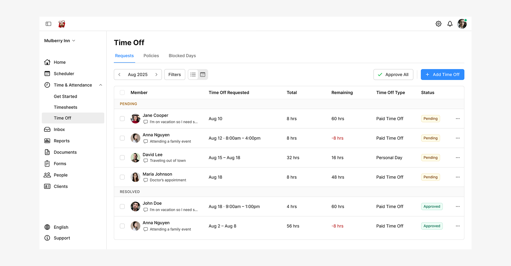The width and height of the screenshot is (511, 266).
Task: Open the Aug 2025 month picker
Action: tap(138, 74)
